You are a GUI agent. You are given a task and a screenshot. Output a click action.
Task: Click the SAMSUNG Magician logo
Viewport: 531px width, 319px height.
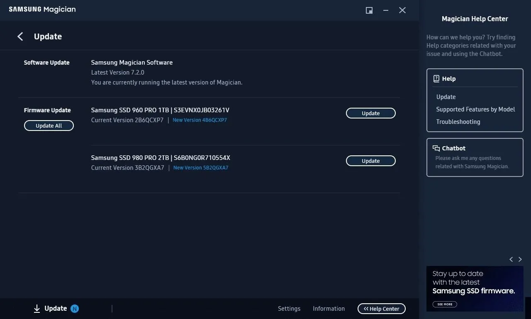coord(42,10)
